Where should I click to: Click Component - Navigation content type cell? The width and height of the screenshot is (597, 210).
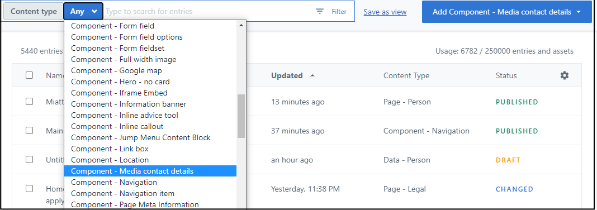[427, 131]
